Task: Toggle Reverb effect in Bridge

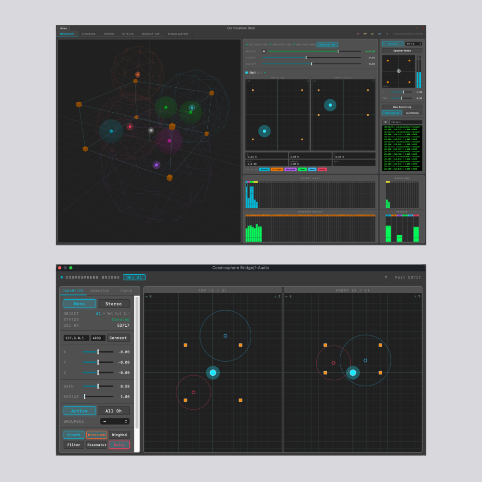Action: 74,435
